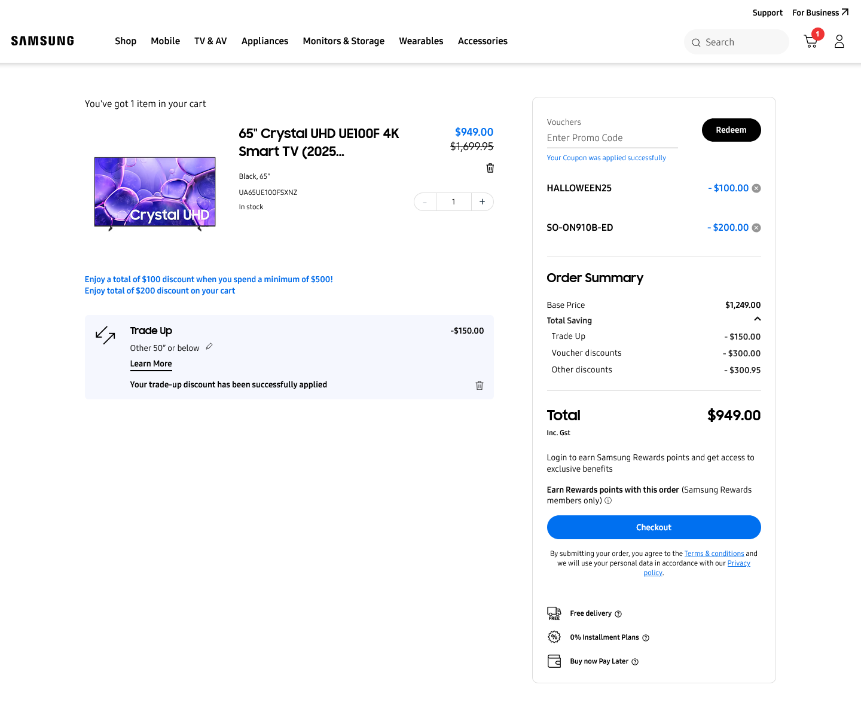Image resolution: width=861 pixels, height=712 pixels.
Task: Remove the Trade Up discount with trash icon
Action: (x=480, y=386)
